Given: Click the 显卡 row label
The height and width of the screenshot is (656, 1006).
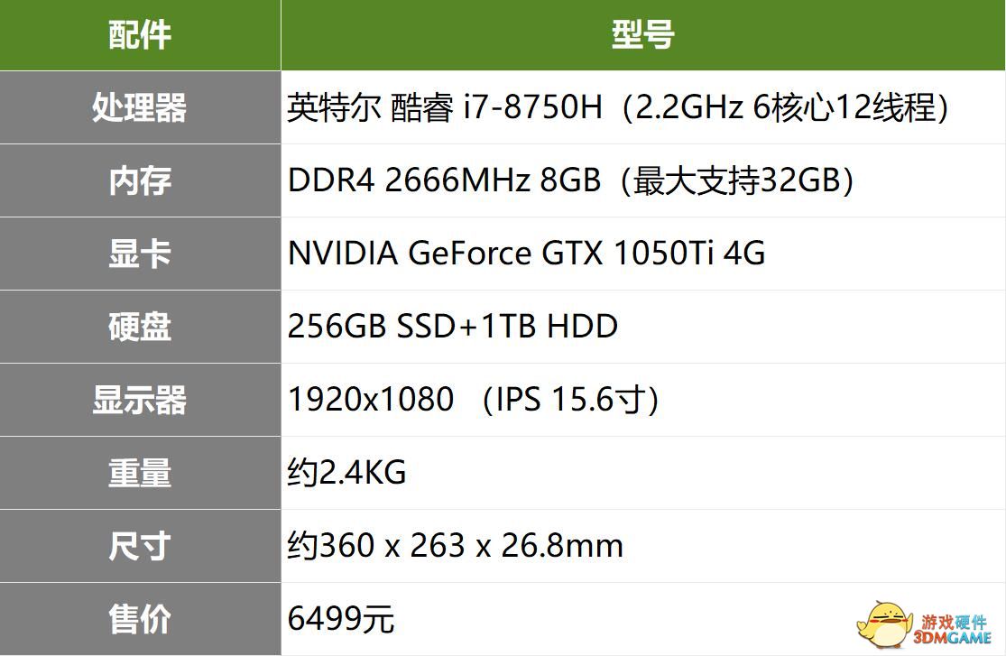Looking at the screenshot, I should (140, 254).
